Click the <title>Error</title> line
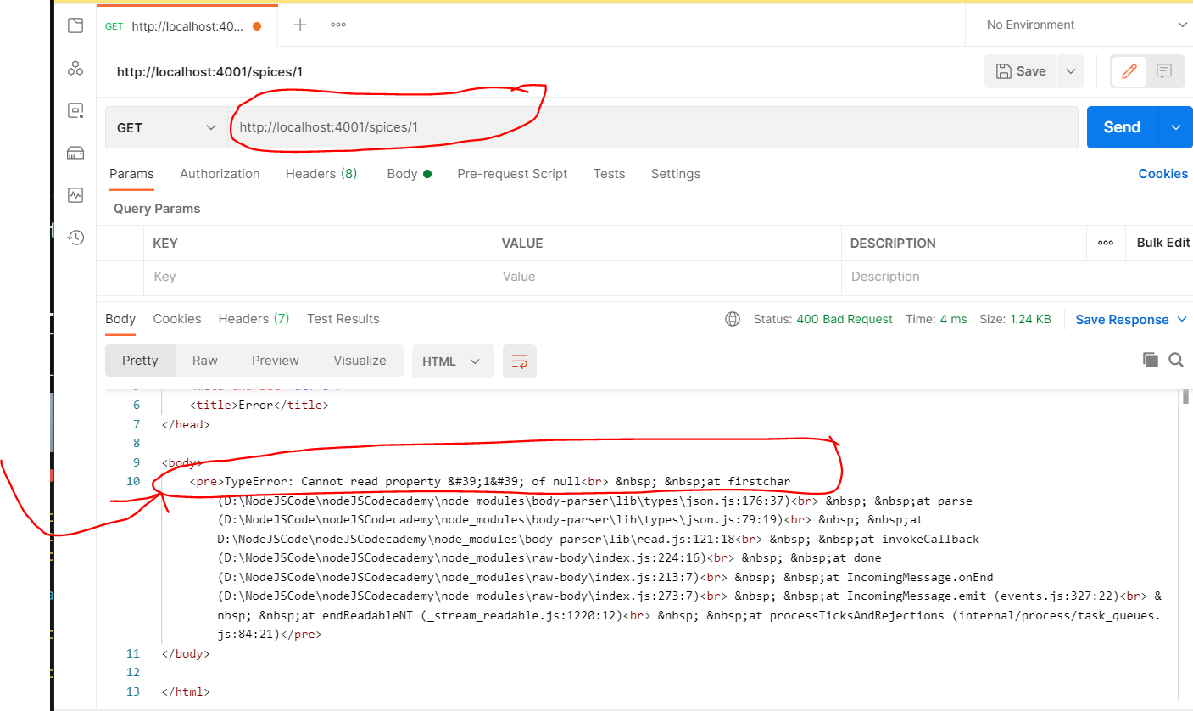Image resolution: width=1193 pixels, height=711 pixels. (x=259, y=406)
